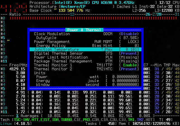
Task: Click core #9 label in the Ratio section
Action: (3, 53)
